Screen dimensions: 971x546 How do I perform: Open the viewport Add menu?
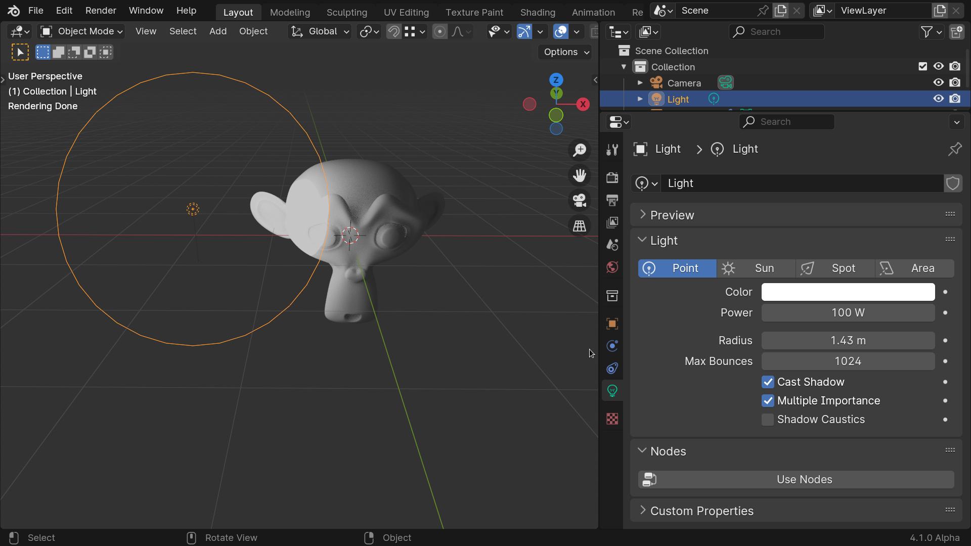point(218,31)
